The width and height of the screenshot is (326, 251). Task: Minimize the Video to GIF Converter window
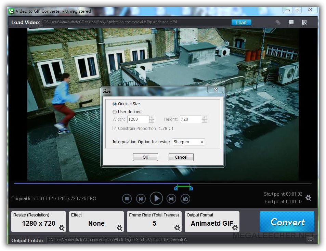point(288,10)
